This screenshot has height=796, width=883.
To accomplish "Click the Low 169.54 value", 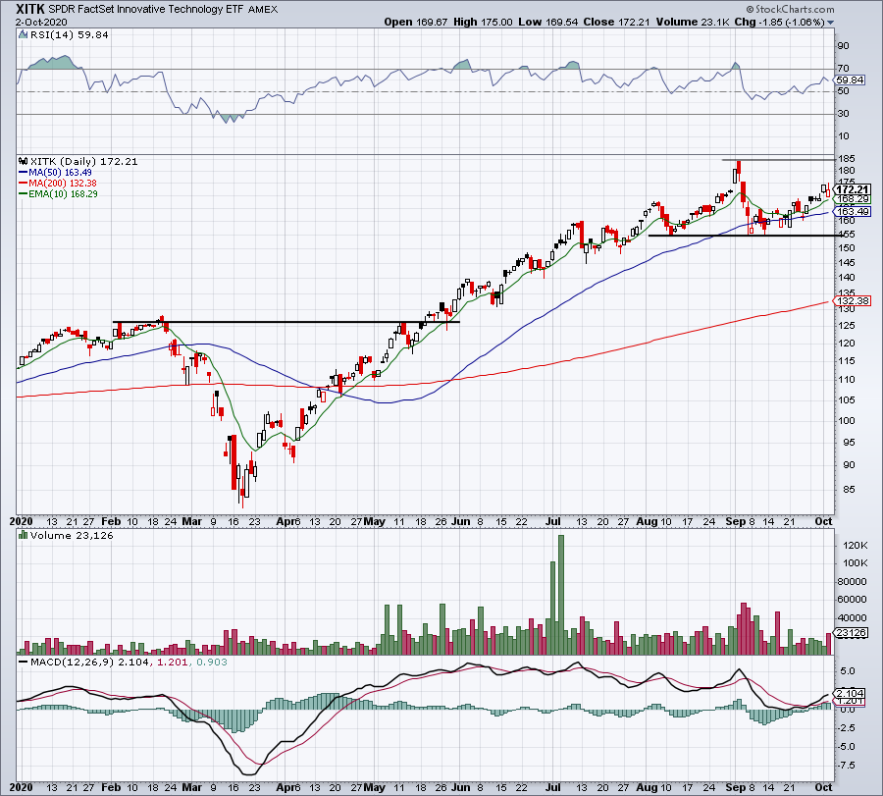I will click(547, 22).
